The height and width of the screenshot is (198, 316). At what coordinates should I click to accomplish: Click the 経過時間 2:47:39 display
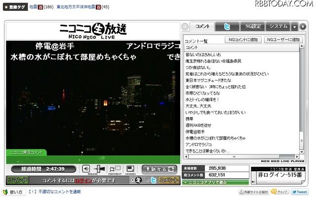tap(43, 169)
